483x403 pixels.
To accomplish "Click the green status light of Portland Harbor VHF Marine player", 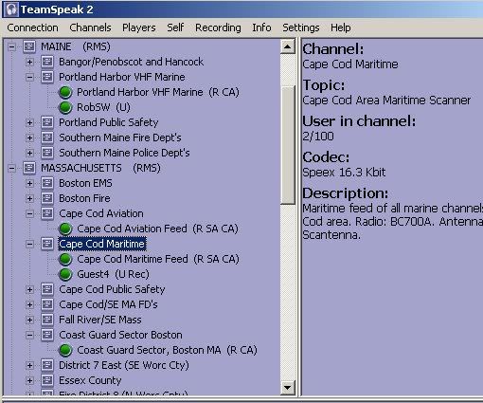I will [65, 92].
